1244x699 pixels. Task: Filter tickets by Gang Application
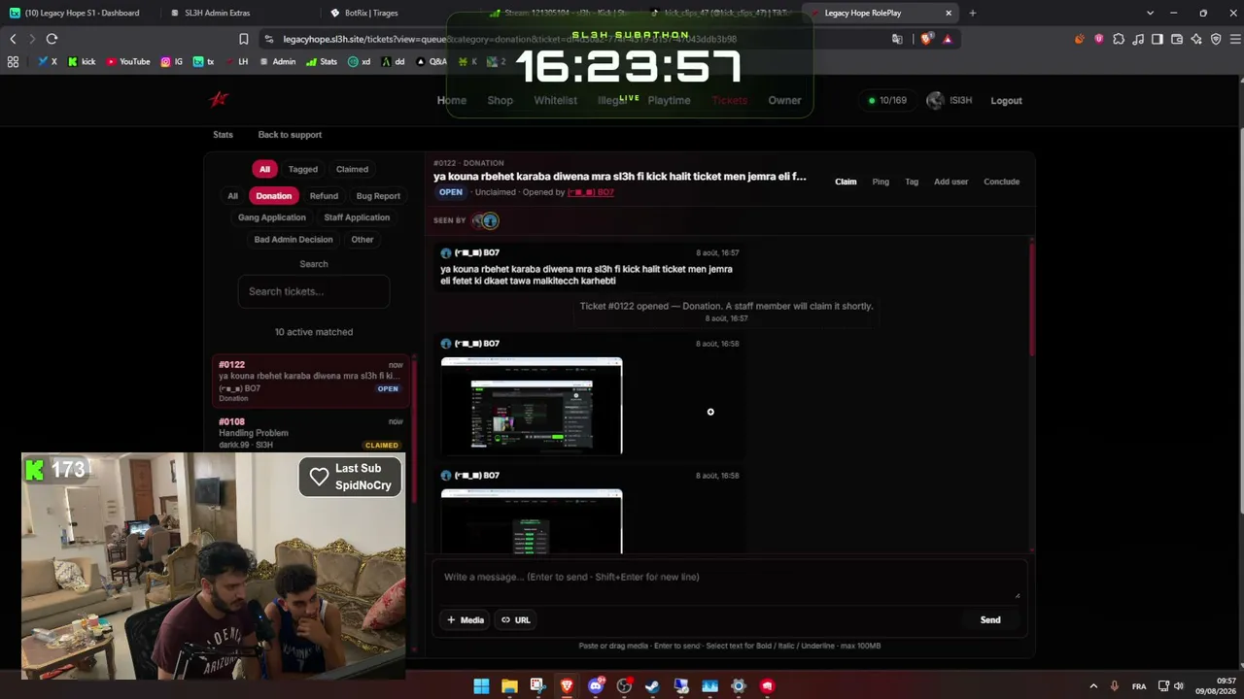[x=272, y=217]
